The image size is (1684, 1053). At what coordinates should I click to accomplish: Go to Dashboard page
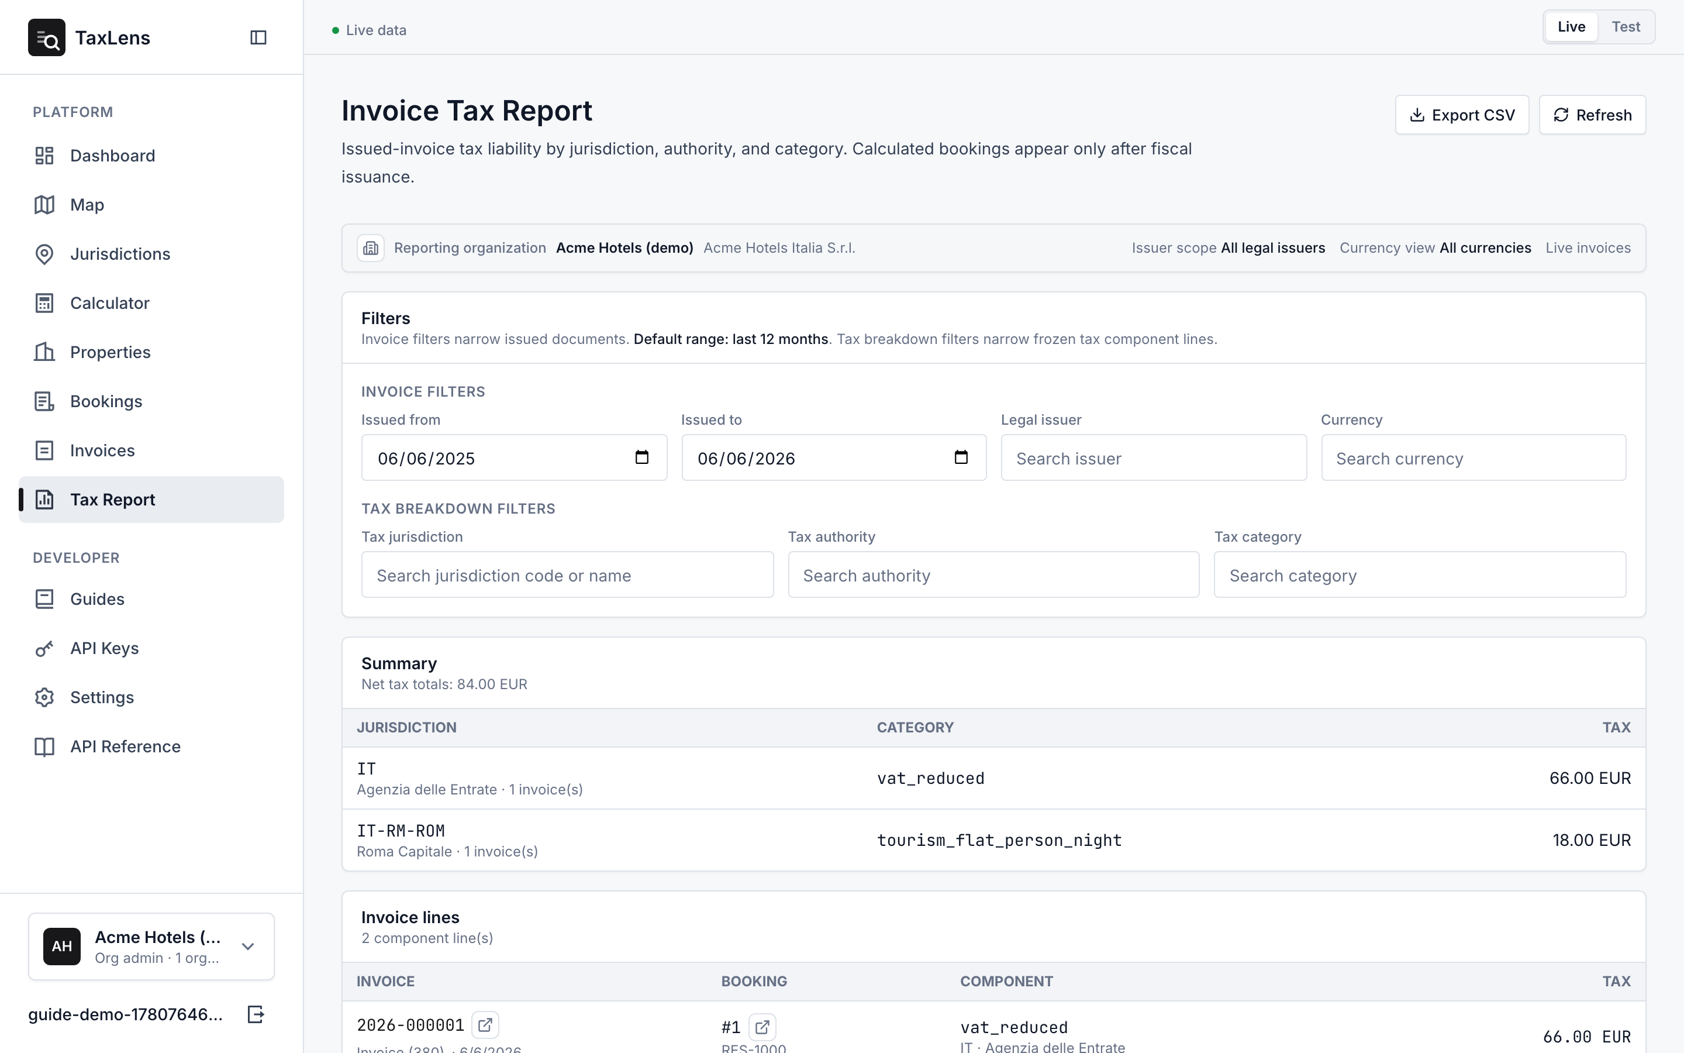click(x=151, y=155)
